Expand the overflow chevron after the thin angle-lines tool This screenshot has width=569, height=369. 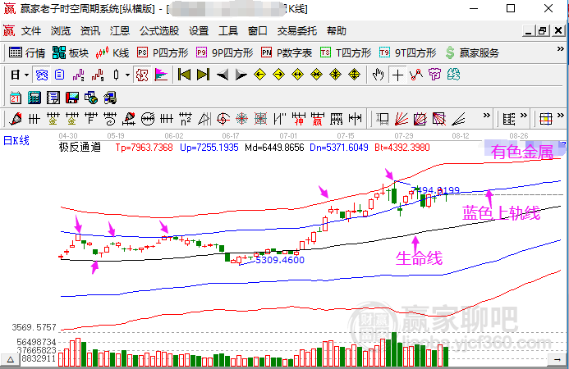click(x=487, y=116)
